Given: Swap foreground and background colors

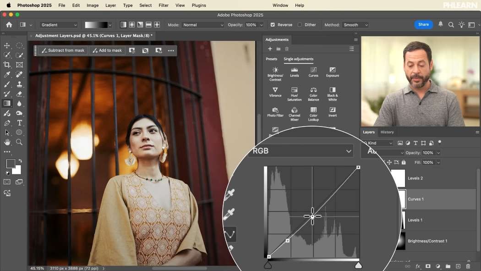Looking at the screenshot, I should [20, 160].
